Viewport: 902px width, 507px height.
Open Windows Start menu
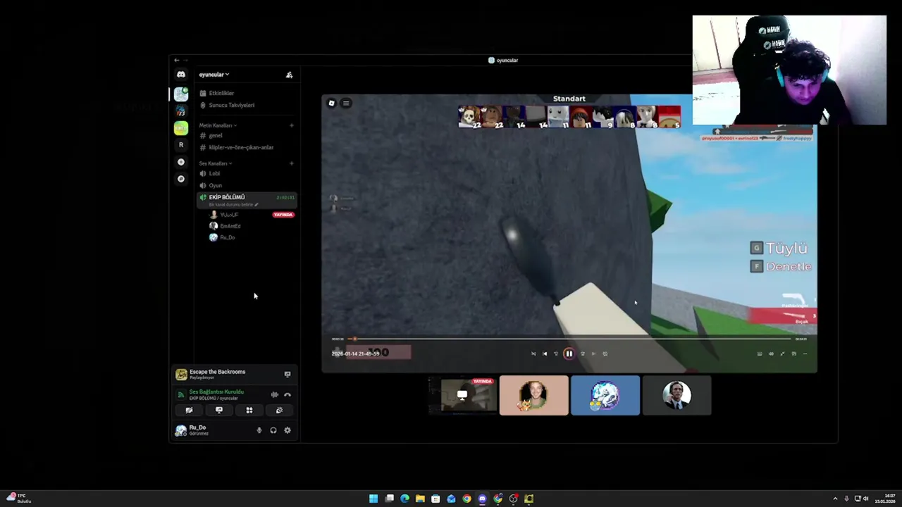pos(373,499)
